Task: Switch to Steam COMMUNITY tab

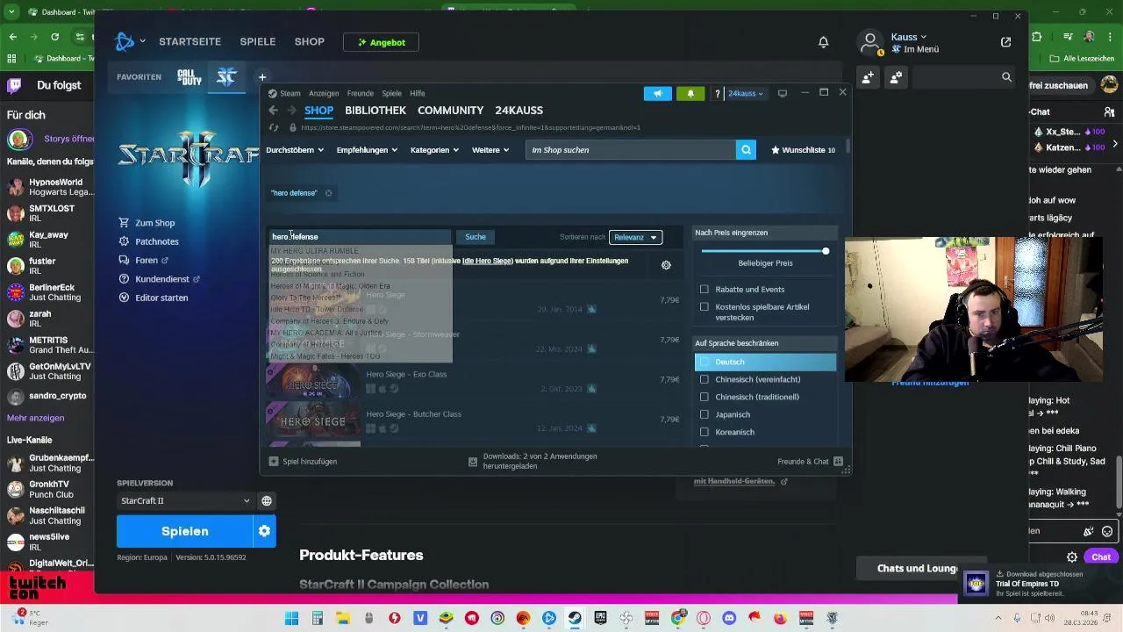Action: pyautogui.click(x=450, y=111)
